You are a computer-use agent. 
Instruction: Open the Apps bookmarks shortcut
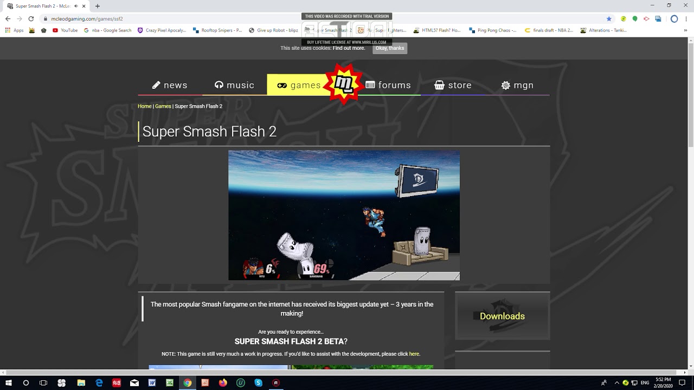15,30
